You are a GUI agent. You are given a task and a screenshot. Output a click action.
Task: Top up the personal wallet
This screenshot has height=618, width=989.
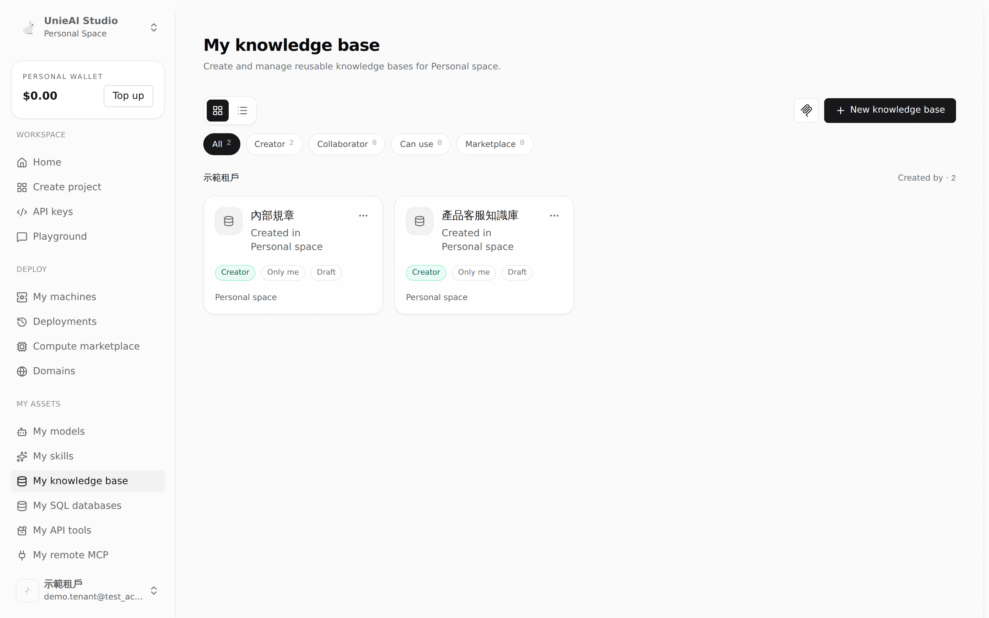point(128,96)
